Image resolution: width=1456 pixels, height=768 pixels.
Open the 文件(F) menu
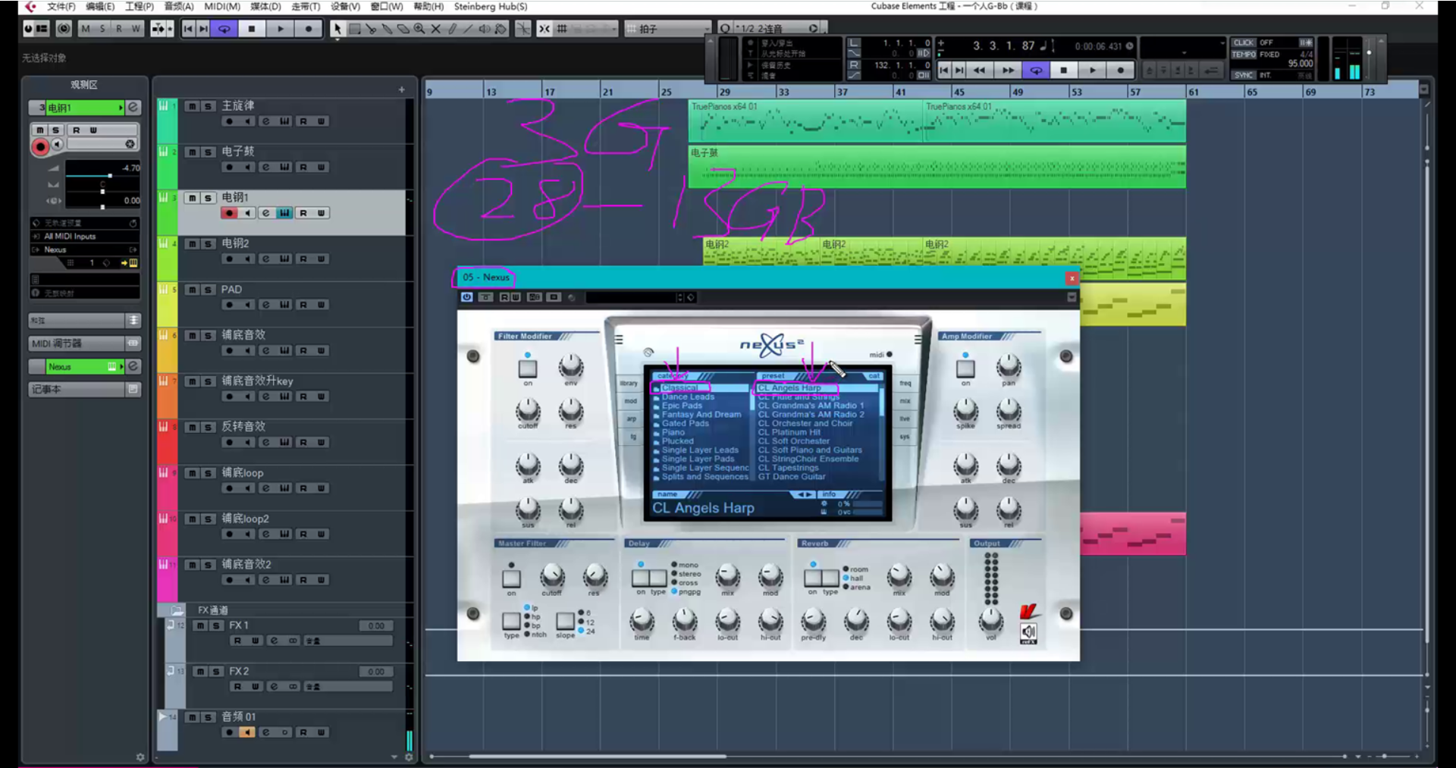pyautogui.click(x=61, y=6)
